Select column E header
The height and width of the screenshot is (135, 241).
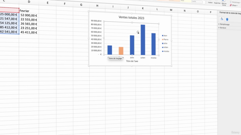tap(48, 3)
